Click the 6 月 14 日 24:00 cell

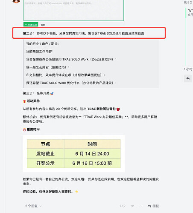click(92, 154)
